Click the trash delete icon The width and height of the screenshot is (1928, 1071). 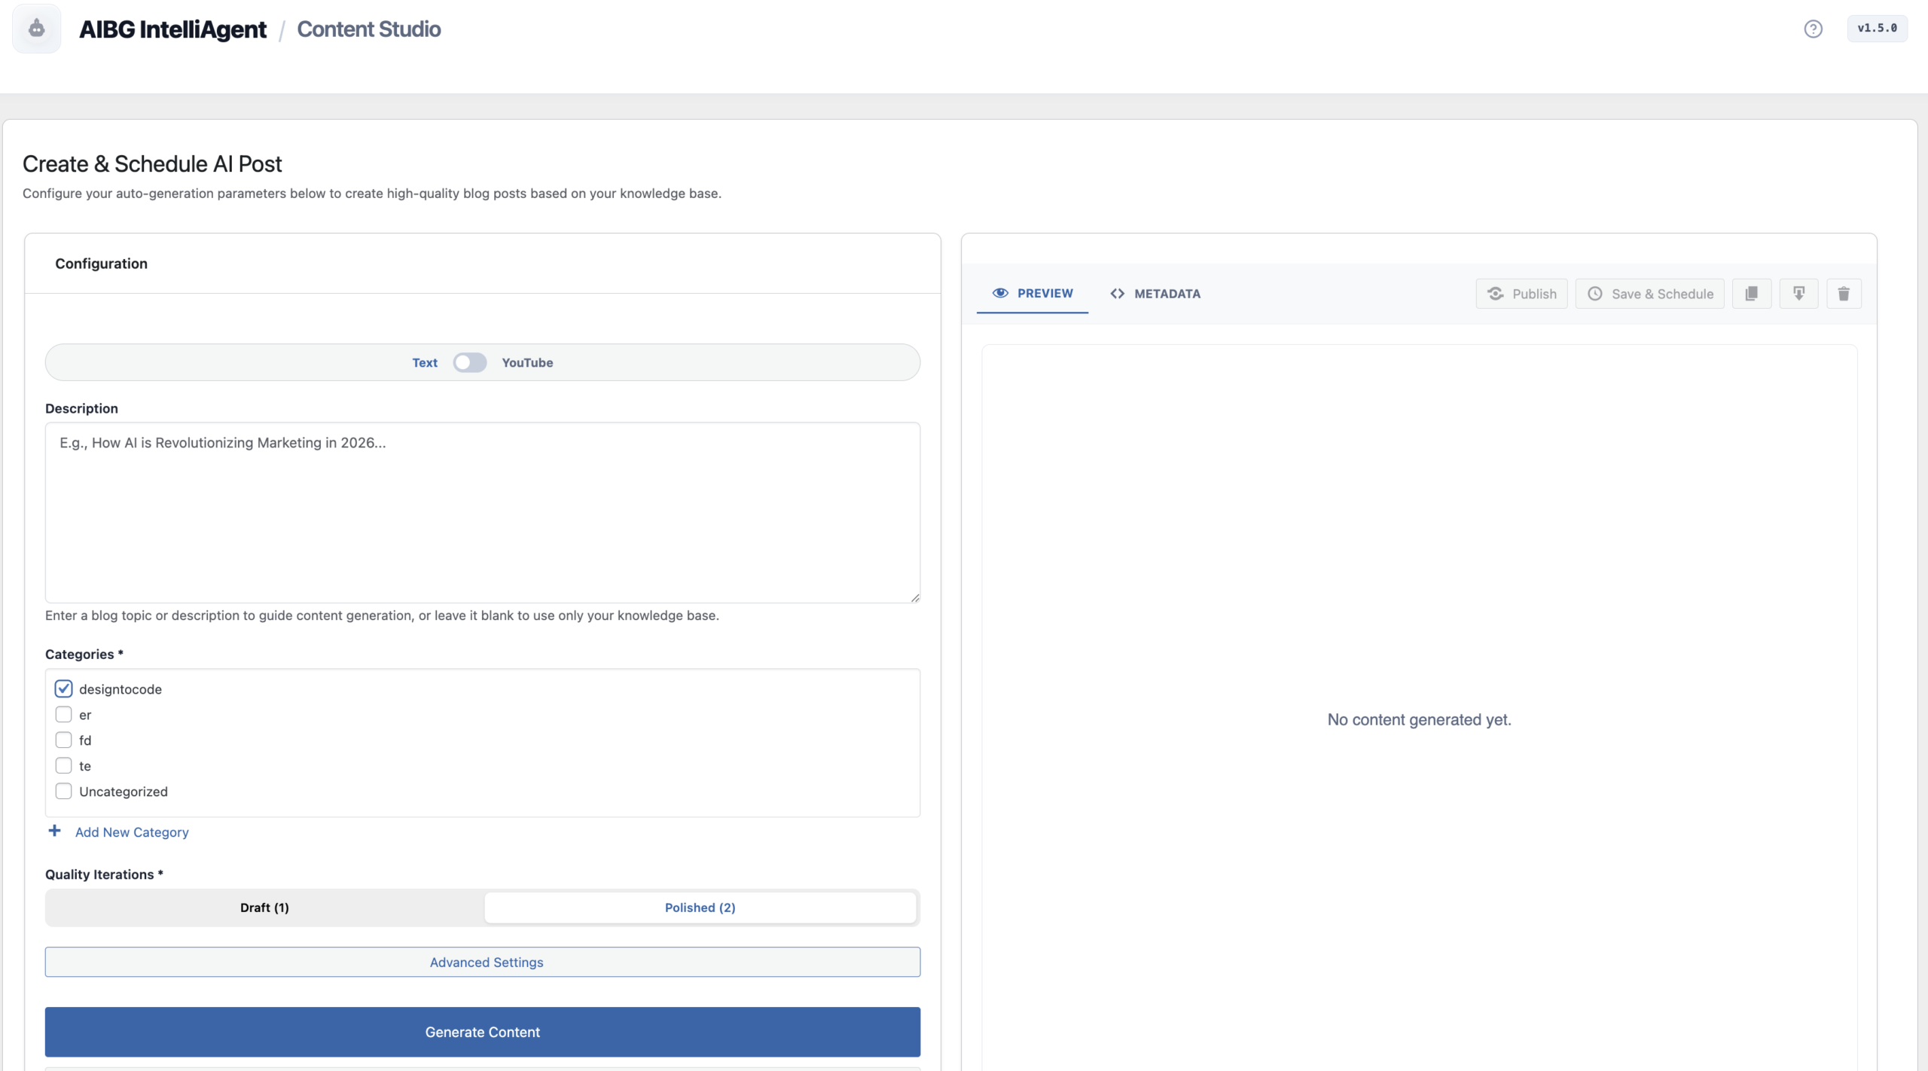(x=1844, y=293)
